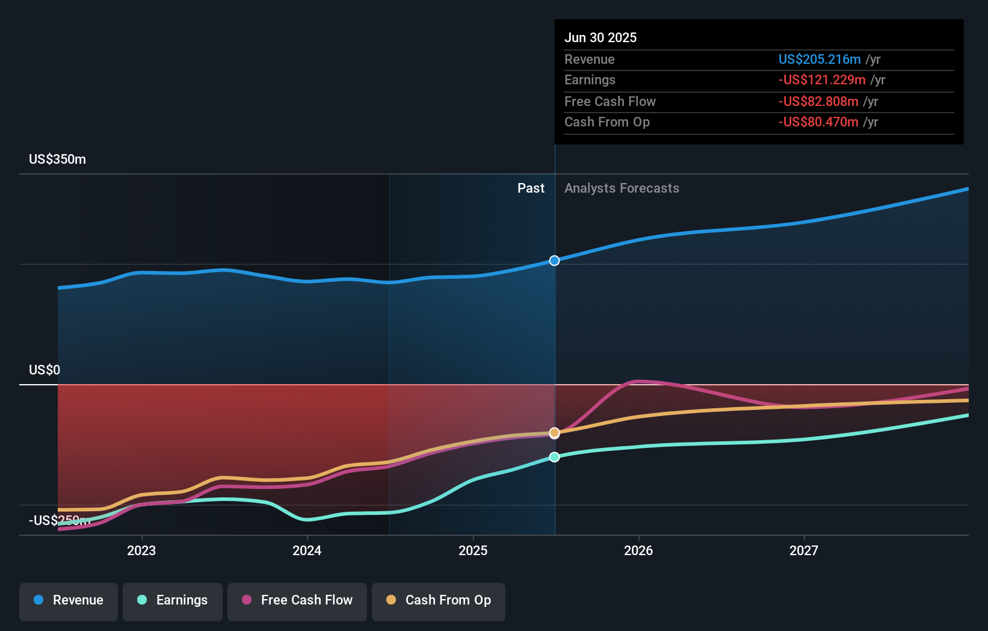Select the teal Earnings marker dot
Screen dimensions: 988x631
(554, 457)
